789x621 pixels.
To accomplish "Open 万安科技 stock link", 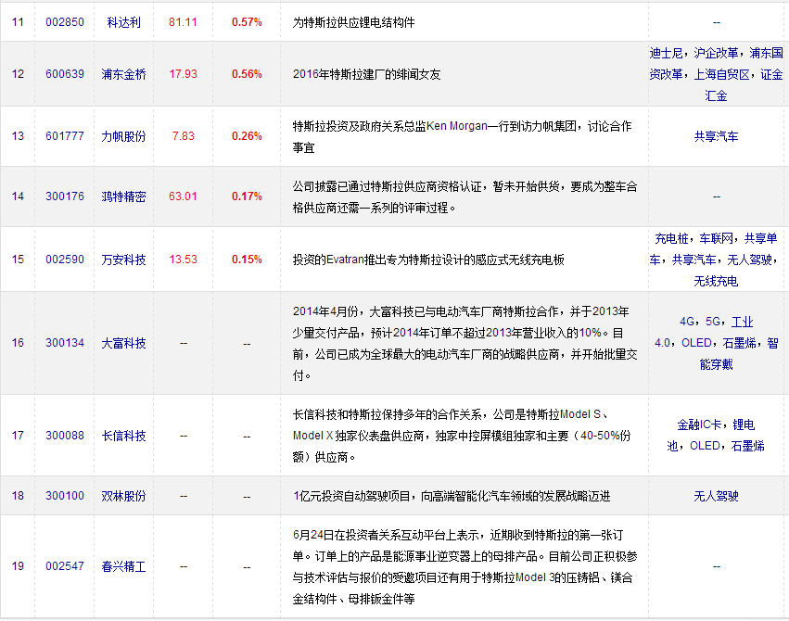I will (123, 260).
